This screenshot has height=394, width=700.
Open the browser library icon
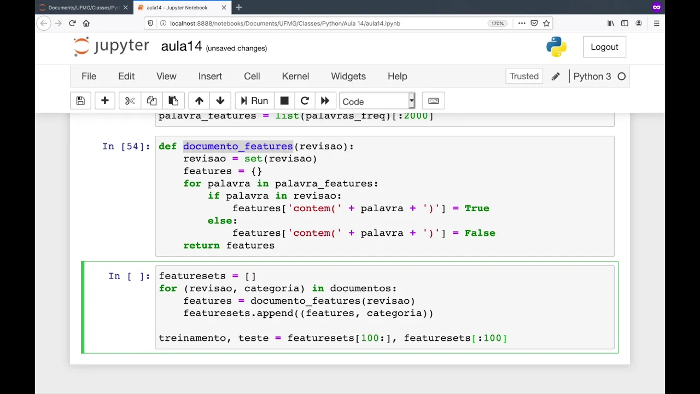611,24
